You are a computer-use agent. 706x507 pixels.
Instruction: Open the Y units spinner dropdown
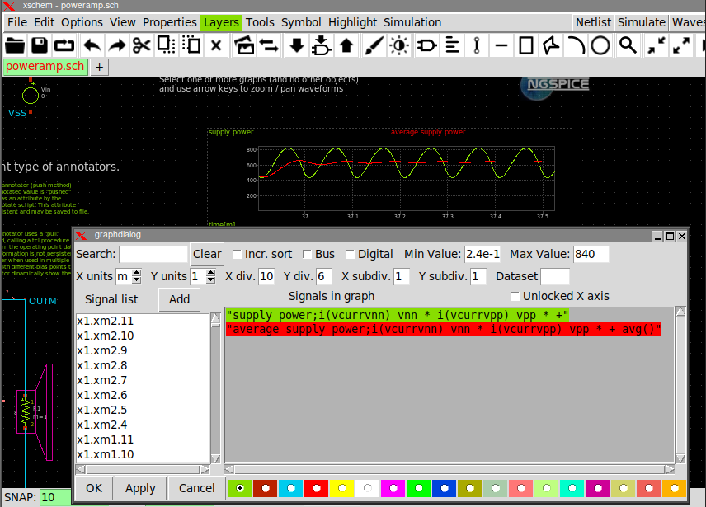coord(209,276)
